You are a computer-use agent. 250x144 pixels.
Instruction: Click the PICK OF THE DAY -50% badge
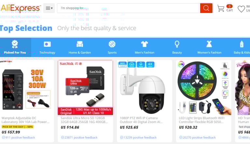point(18,127)
